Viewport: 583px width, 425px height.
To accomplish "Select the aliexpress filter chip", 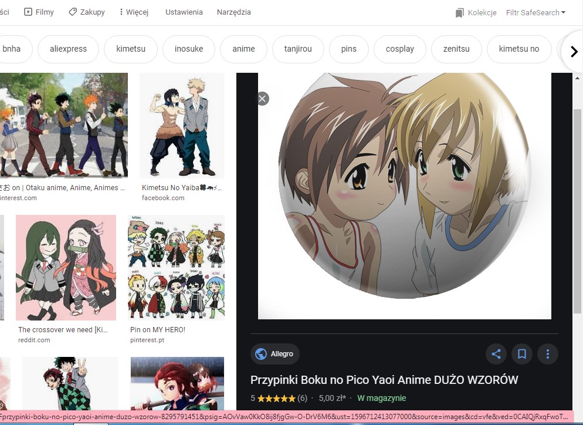I will tap(70, 49).
